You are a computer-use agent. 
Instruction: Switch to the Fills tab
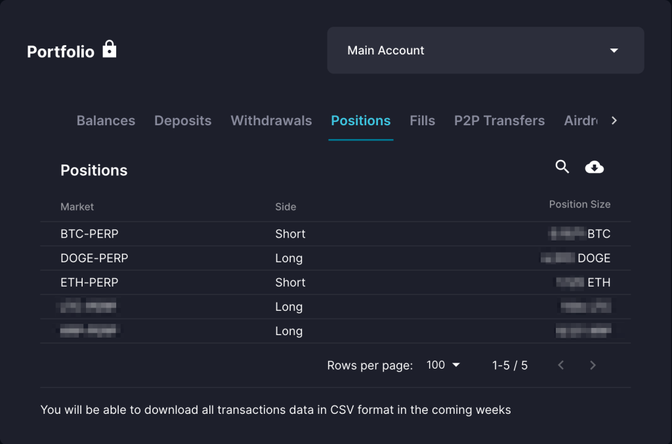(x=422, y=121)
